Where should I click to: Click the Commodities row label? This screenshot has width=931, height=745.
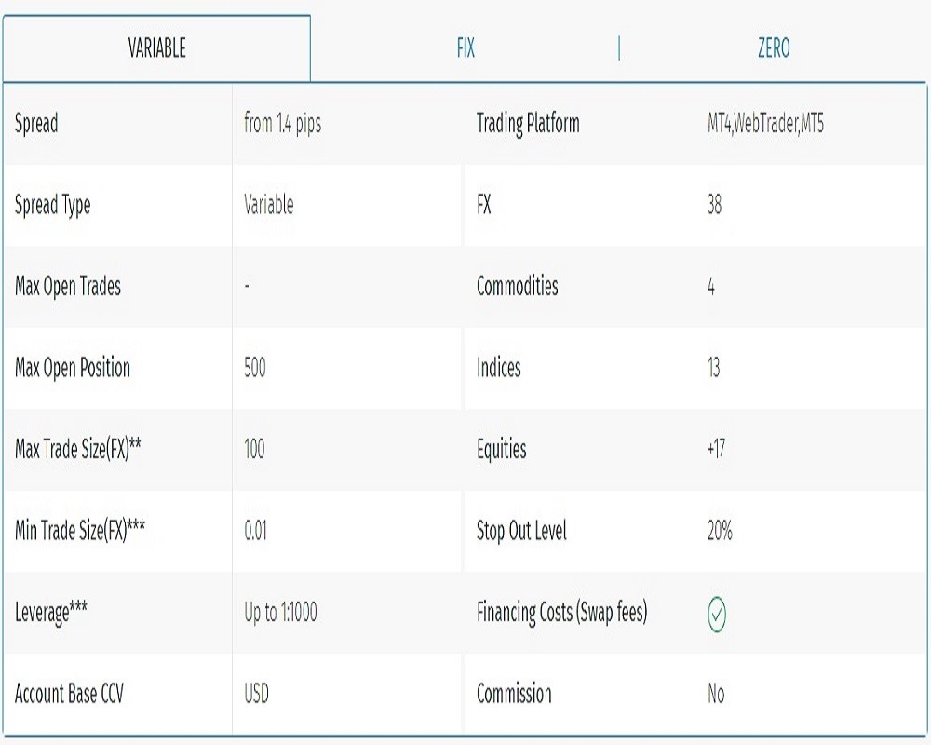pyautogui.click(x=517, y=286)
